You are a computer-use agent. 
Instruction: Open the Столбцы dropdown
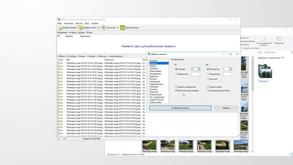[x=71, y=56]
